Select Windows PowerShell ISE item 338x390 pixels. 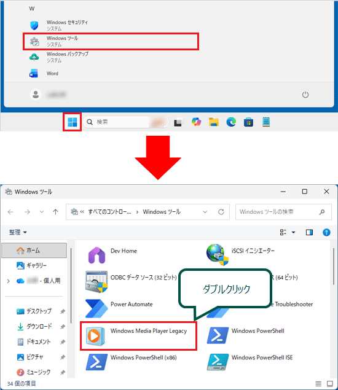tap(250, 362)
